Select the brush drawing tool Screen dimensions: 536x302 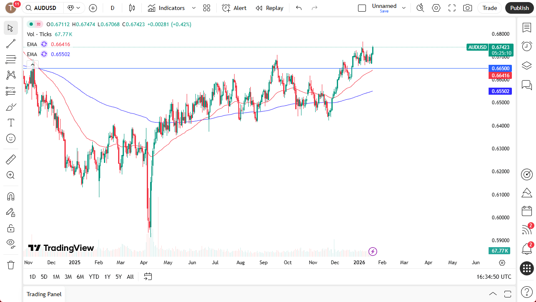point(11,107)
